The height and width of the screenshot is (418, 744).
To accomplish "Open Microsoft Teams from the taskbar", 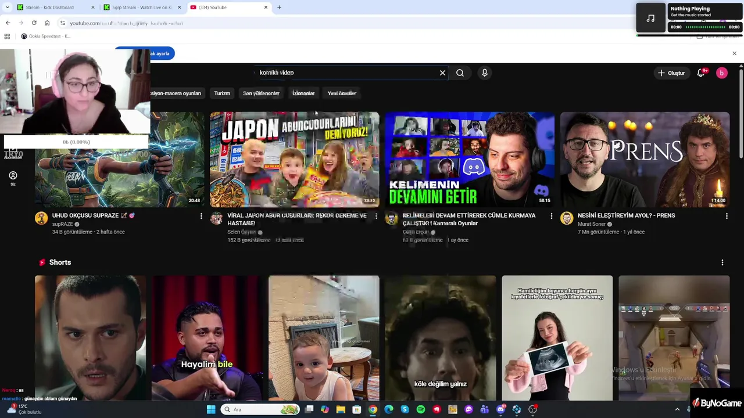I will point(485,409).
